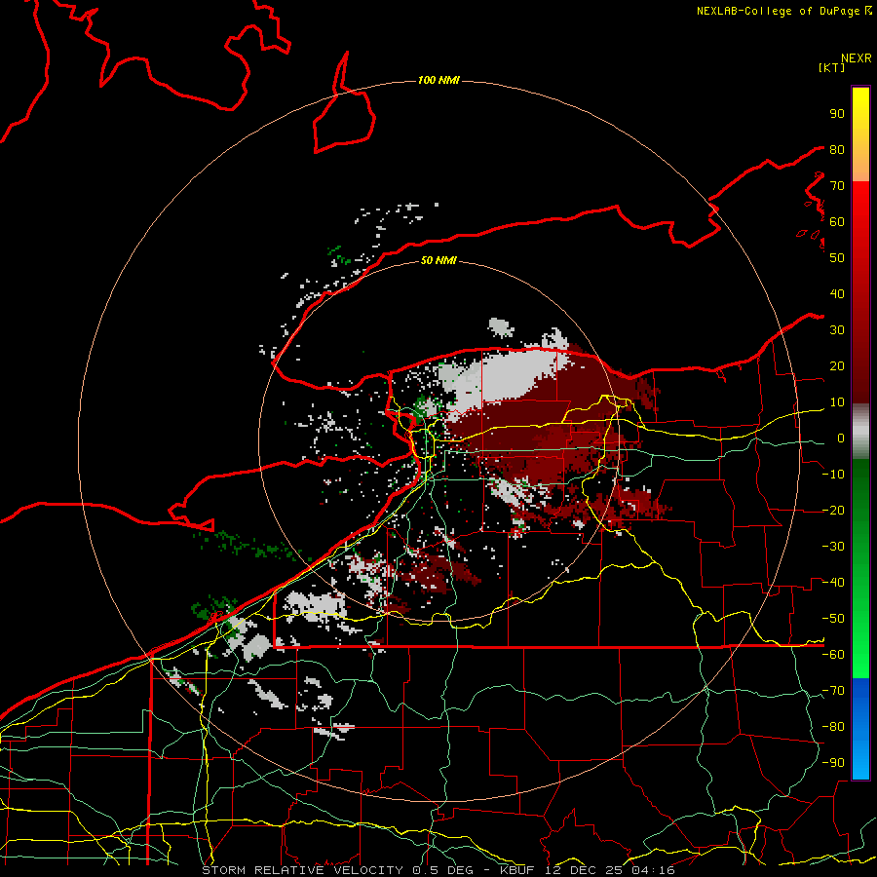Click the -40 value on velocity scale
Viewport: 877px width, 877px height.
[833, 583]
